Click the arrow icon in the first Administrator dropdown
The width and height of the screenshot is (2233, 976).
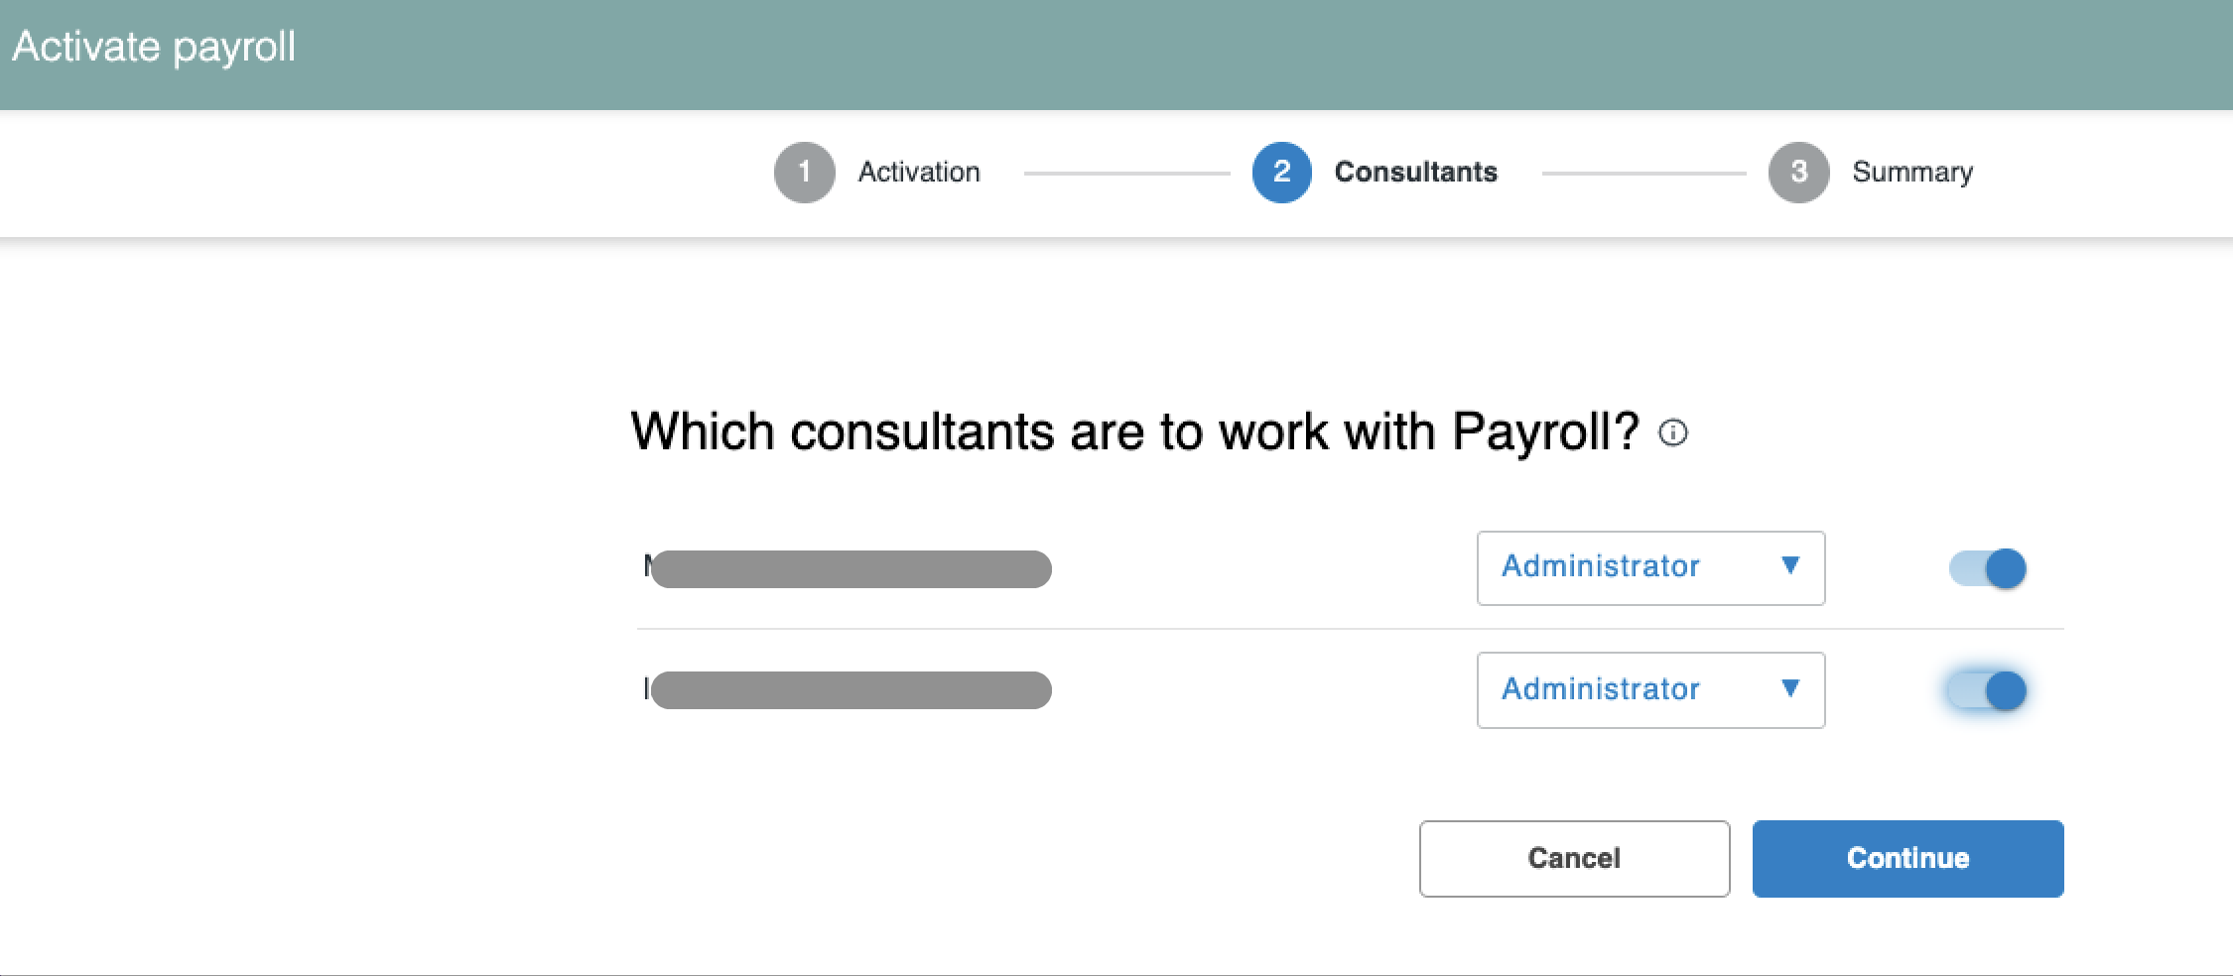[1790, 565]
